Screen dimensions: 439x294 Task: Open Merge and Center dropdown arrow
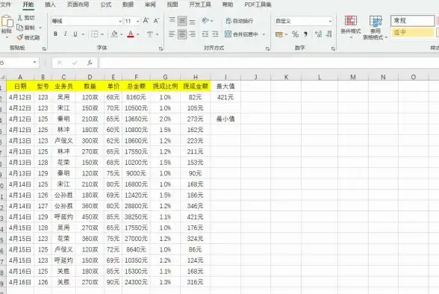pyautogui.click(x=264, y=34)
